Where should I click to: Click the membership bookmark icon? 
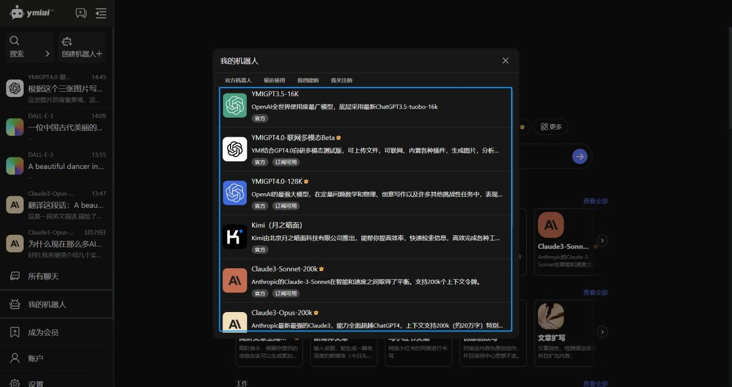coord(15,332)
